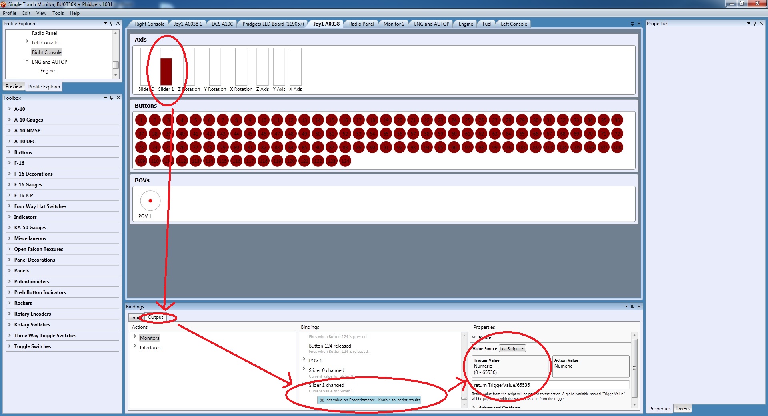768x416 pixels.
Task: Expand the Potentiometers toolbox group
Action: click(x=10, y=281)
